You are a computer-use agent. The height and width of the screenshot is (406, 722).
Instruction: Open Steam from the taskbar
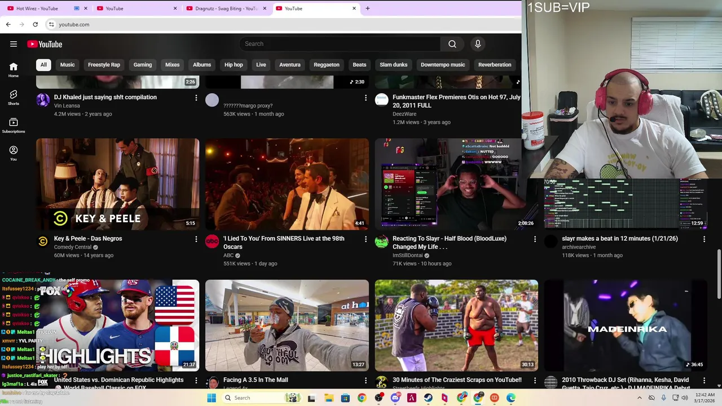pyautogui.click(x=428, y=398)
